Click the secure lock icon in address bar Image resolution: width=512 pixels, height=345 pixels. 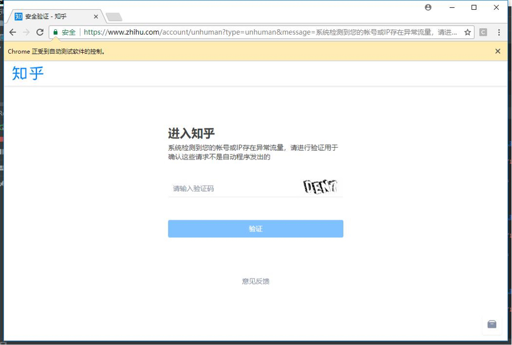55,32
